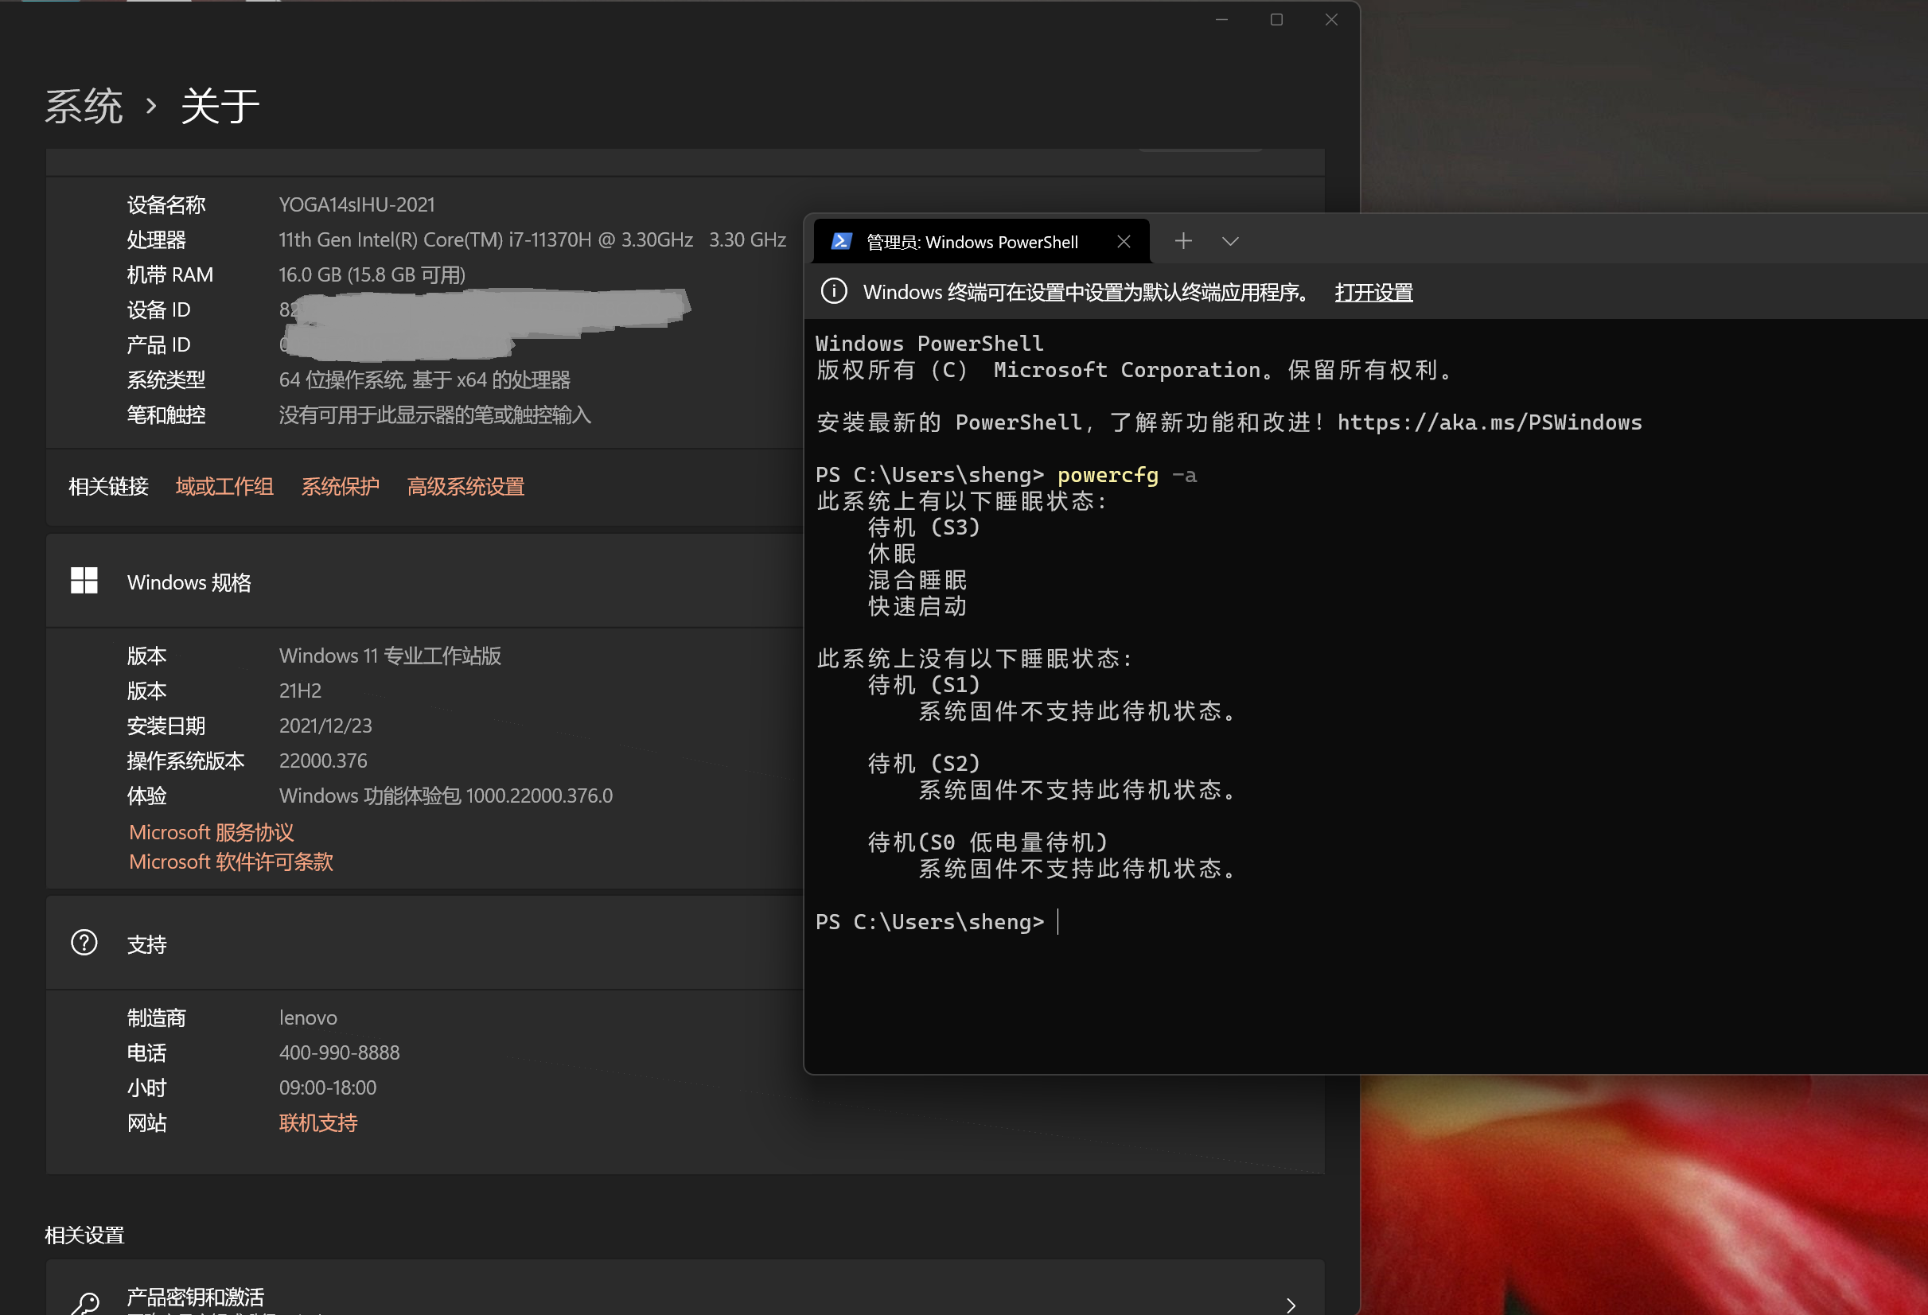The image size is (1928, 1315).
Task: Click the RAM value 16.0 GB
Action: [x=372, y=274]
